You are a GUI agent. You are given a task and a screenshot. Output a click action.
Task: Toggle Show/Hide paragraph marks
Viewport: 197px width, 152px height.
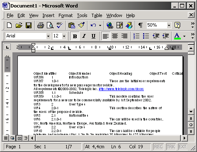(x=141, y=25)
